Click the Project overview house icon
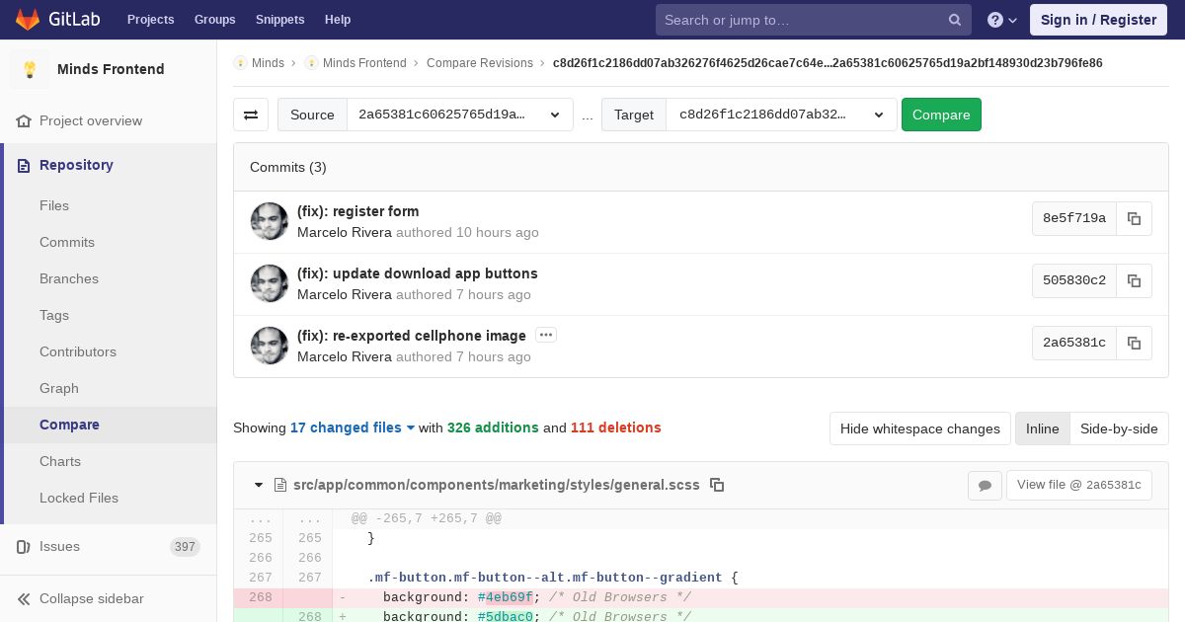Viewport: 1185px width, 622px height. click(24, 120)
